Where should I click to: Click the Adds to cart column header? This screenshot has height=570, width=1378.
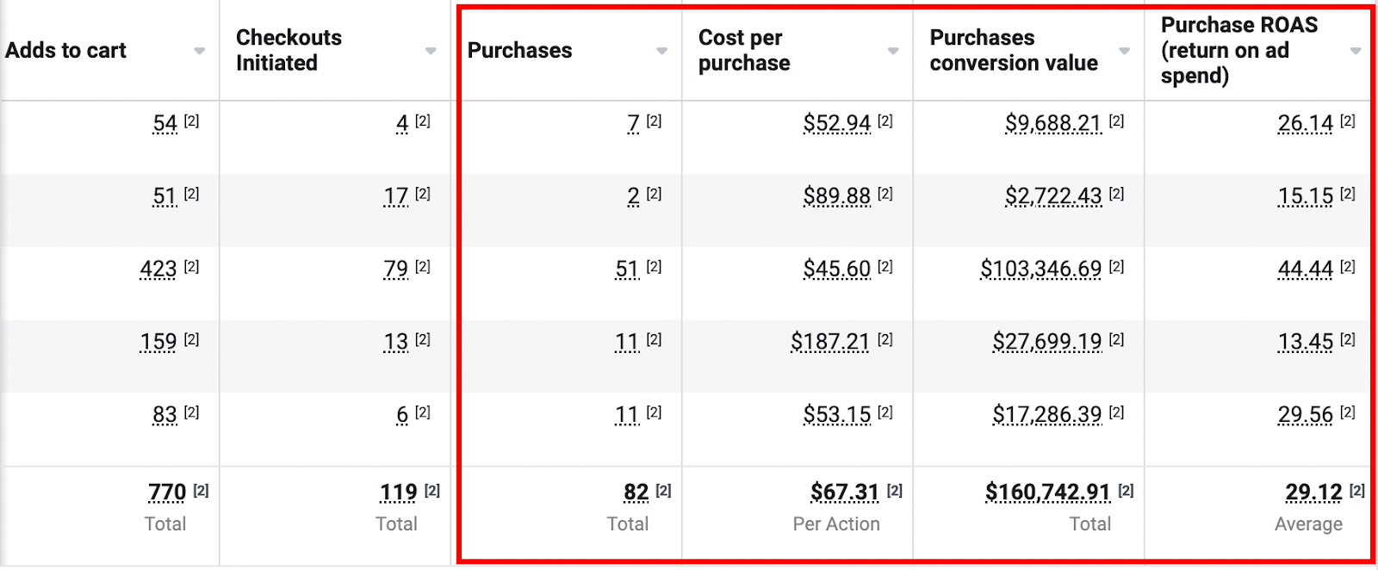coord(65,51)
